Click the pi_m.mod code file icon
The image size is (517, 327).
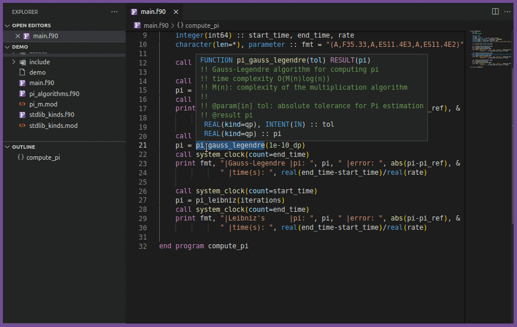pos(23,104)
